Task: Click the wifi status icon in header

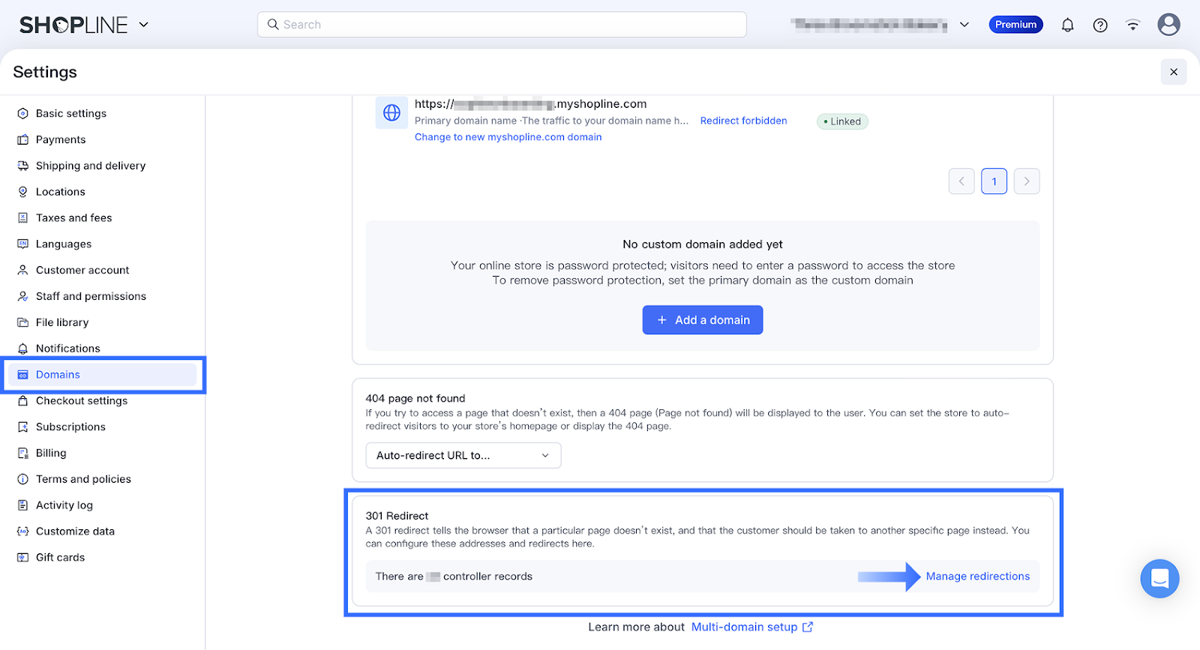Action: click(x=1132, y=25)
